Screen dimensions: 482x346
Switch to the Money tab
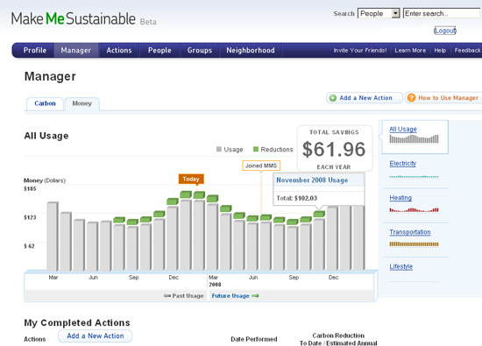(82, 103)
